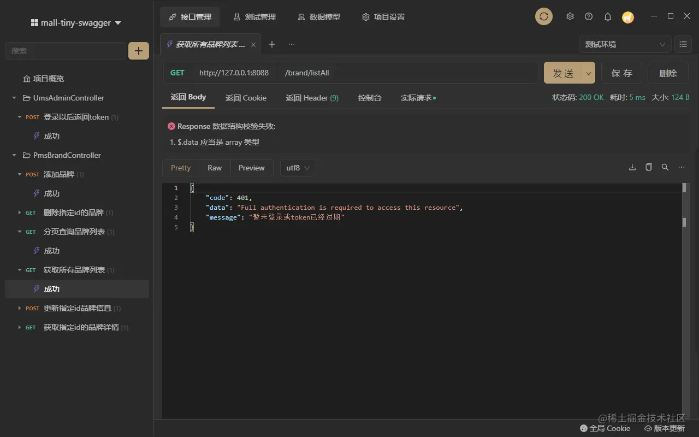Image resolution: width=699 pixels, height=437 pixels.
Task: Expand the 更新指定id品牌信息 endpoint
Action: [20, 308]
